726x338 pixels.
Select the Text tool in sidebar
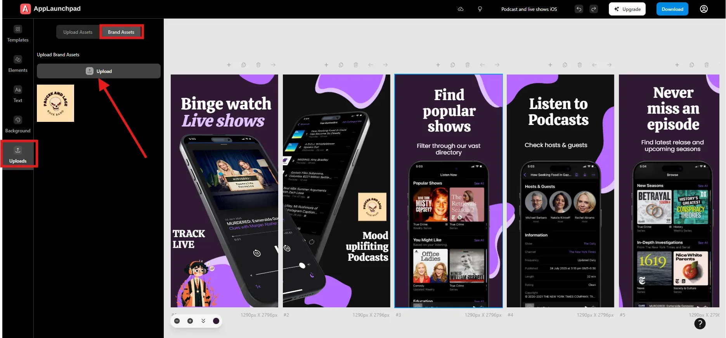pyautogui.click(x=18, y=94)
